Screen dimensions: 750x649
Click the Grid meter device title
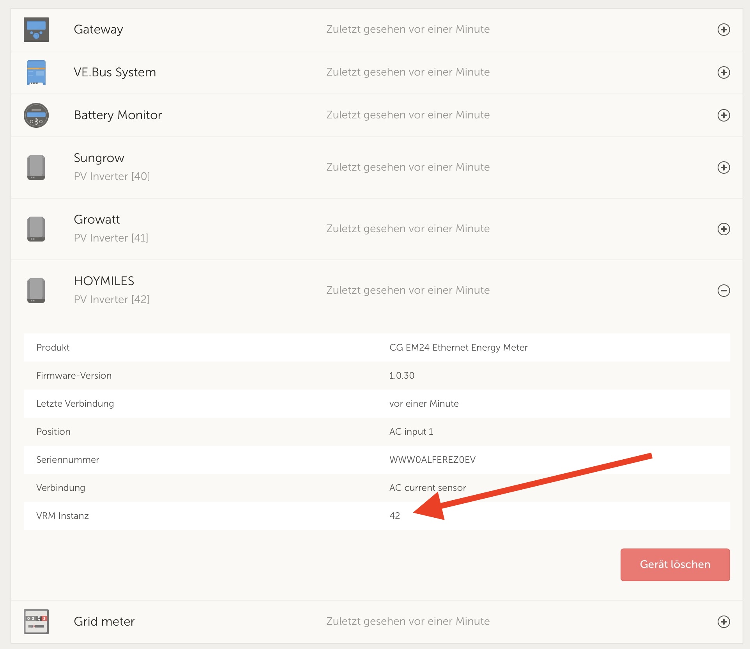pos(104,621)
